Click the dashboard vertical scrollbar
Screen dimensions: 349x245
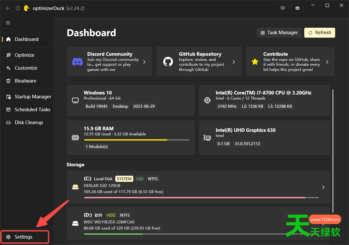(x=333, y=151)
